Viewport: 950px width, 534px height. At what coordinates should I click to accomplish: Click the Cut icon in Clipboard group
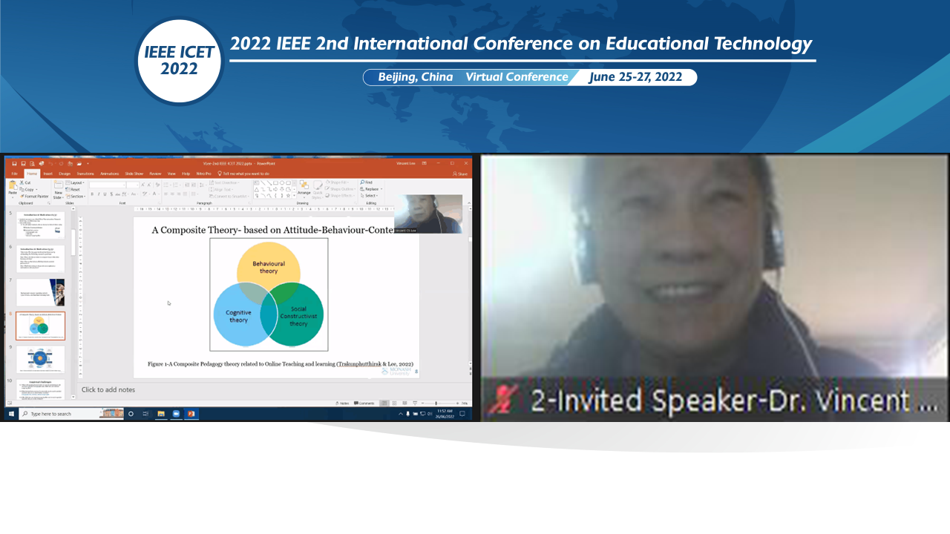click(22, 182)
